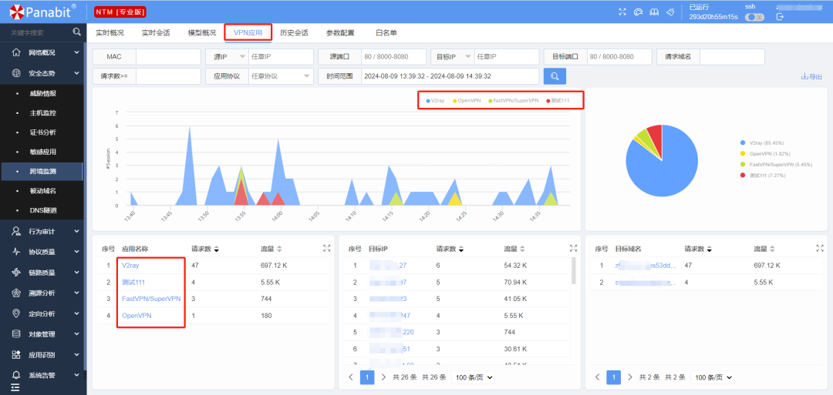Click the globe icon beside 安全态势
Viewport: 833px width, 395px height.
tap(16, 73)
